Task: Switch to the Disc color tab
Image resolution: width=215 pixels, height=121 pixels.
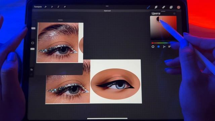Action: tap(153, 47)
